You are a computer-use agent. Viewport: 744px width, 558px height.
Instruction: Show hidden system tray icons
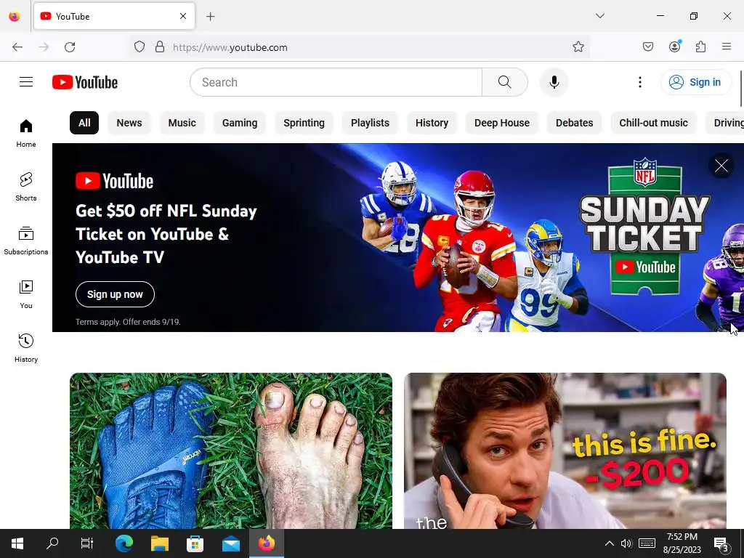[610, 543]
